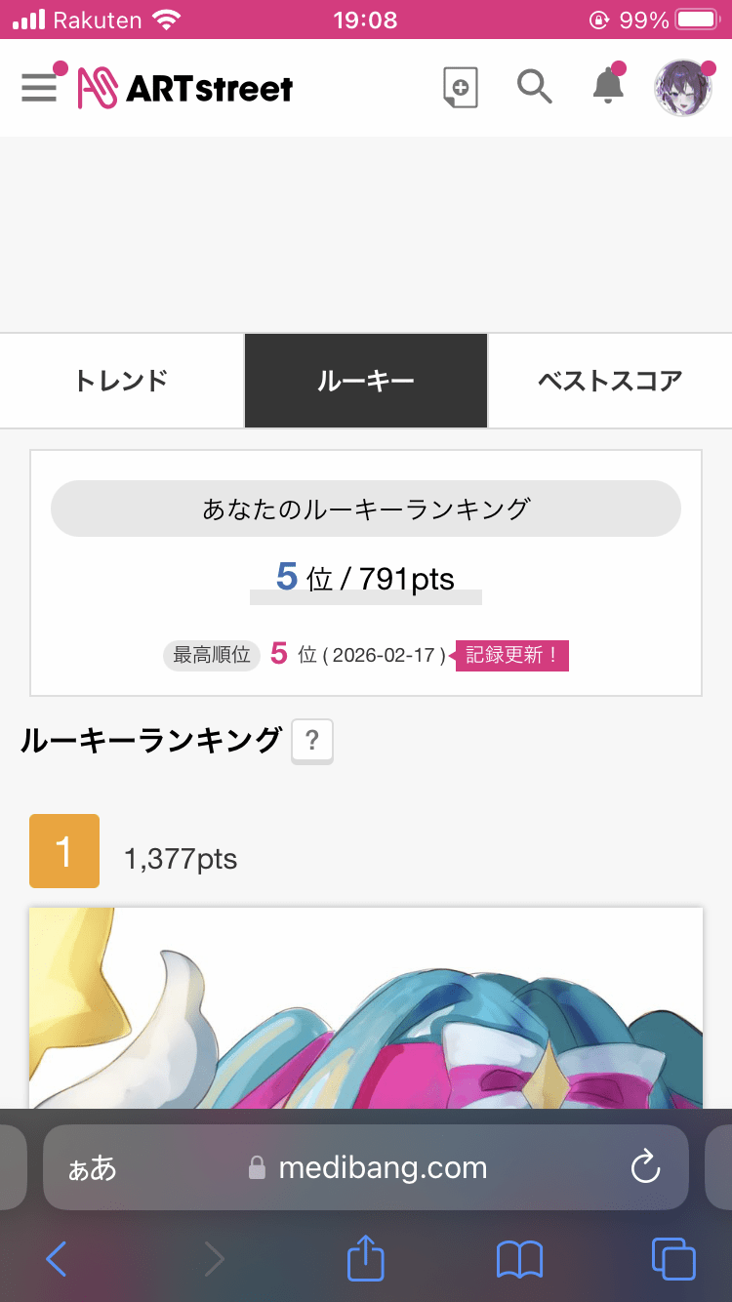Tap the あなたのルーキーランキング button

366,509
